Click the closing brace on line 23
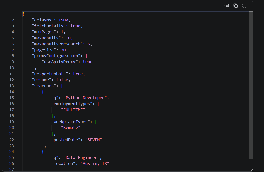264x172 pixels. pyautogui.click(x=43, y=146)
